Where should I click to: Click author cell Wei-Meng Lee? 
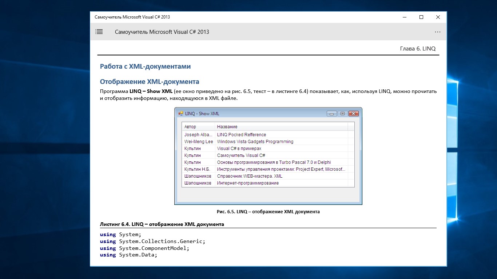[199, 142]
